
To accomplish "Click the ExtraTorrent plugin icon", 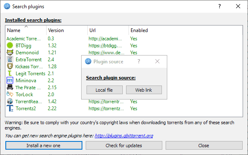I will click(x=10, y=59).
